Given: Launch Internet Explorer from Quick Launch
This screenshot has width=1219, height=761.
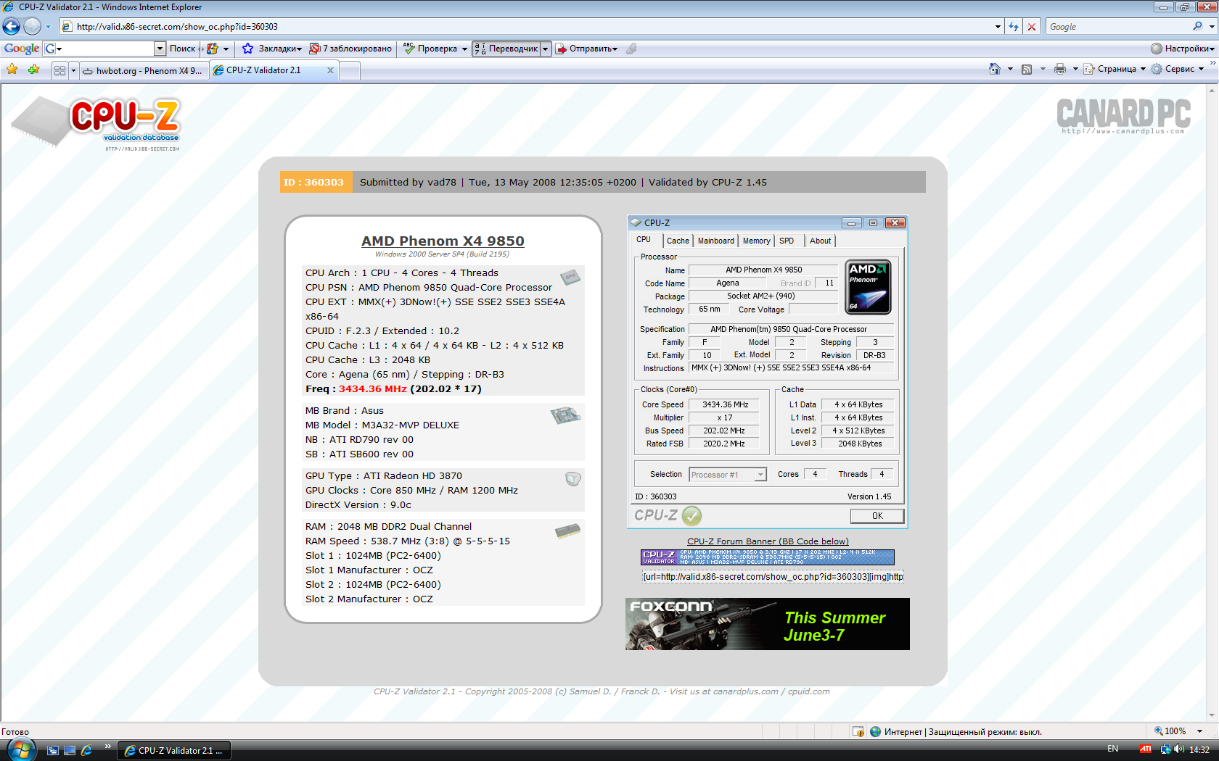Looking at the screenshot, I should coord(87,750).
